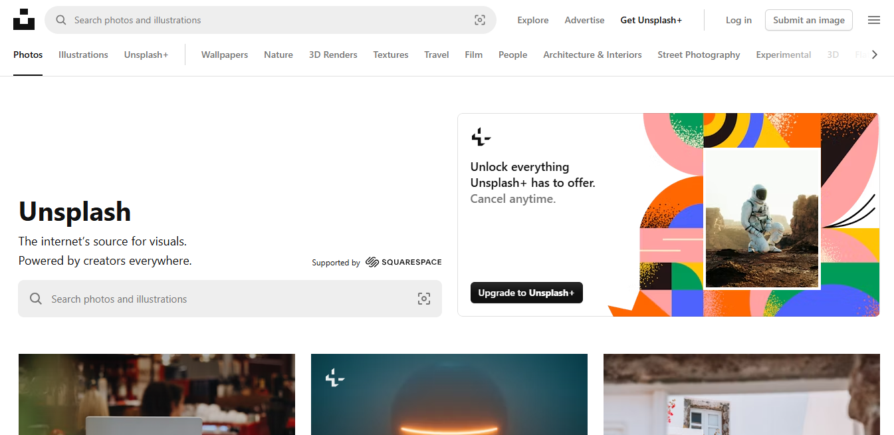Click the camera icon in hero search bar
The width and height of the screenshot is (894, 435).
coord(424,299)
